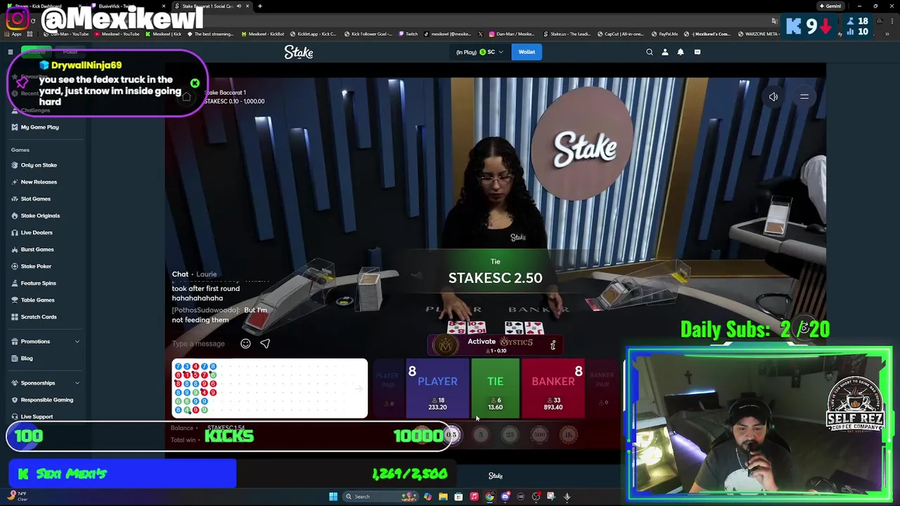Click the Windows Start button
Image resolution: width=900 pixels, height=506 pixels.
[x=333, y=497]
